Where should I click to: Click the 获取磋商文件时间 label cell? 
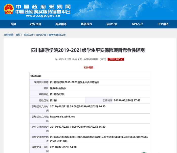[x=39, y=108]
